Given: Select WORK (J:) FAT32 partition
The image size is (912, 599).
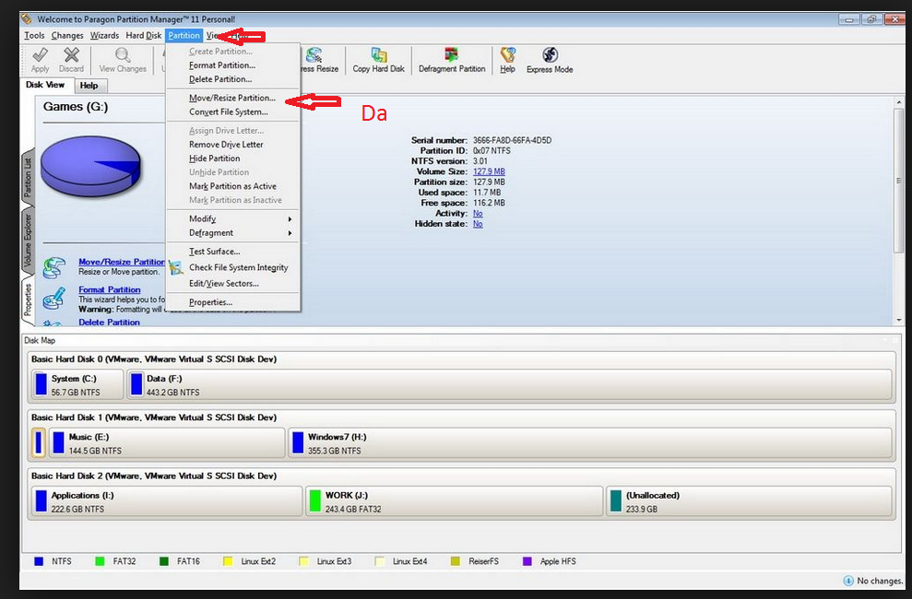Looking at the screenshot, I should (455, 501).
